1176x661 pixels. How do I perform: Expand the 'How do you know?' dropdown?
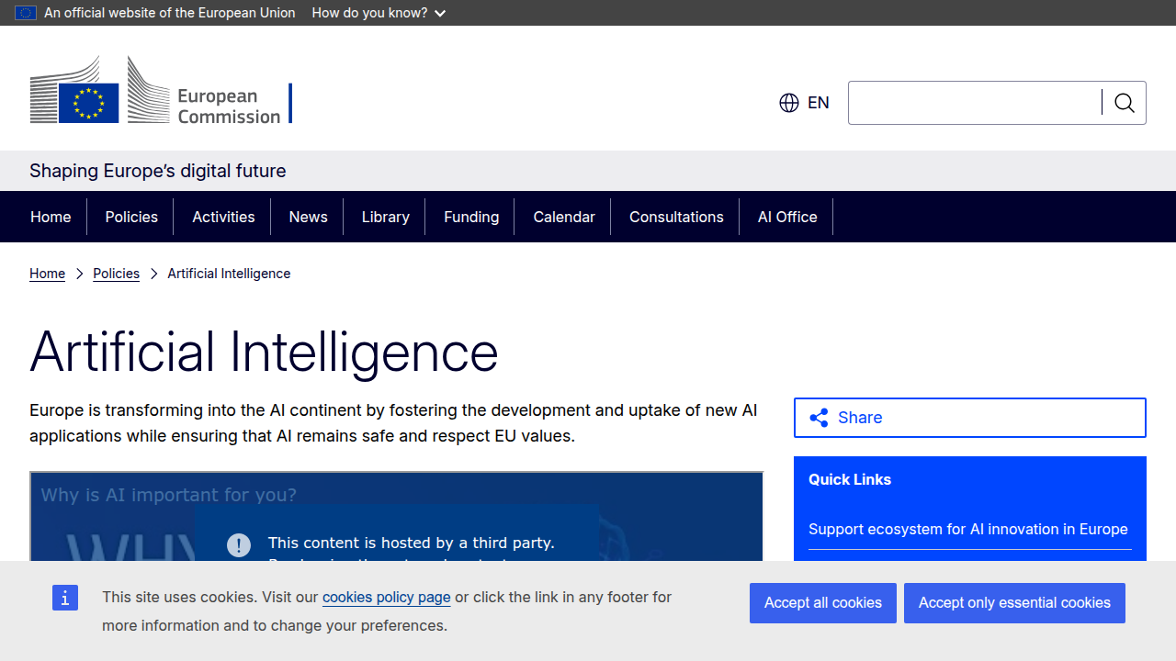[379, 13]
